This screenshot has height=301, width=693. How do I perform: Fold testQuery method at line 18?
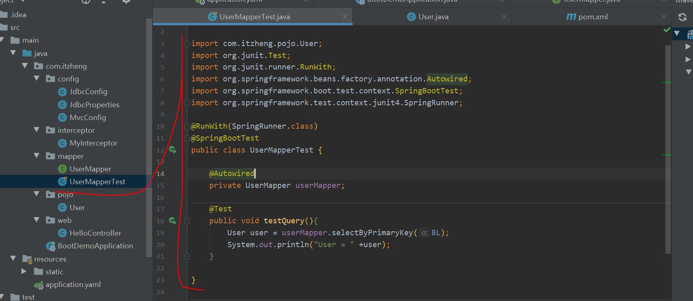[x=187, y=221]
